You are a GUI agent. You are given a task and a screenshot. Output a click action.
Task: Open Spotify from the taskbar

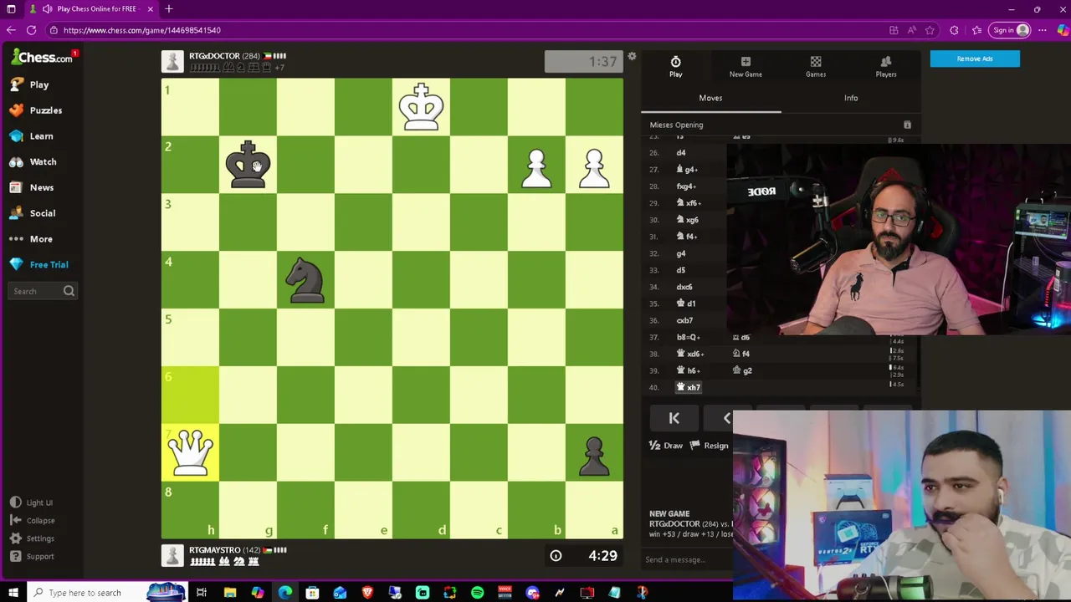click(x=477, y=593)
